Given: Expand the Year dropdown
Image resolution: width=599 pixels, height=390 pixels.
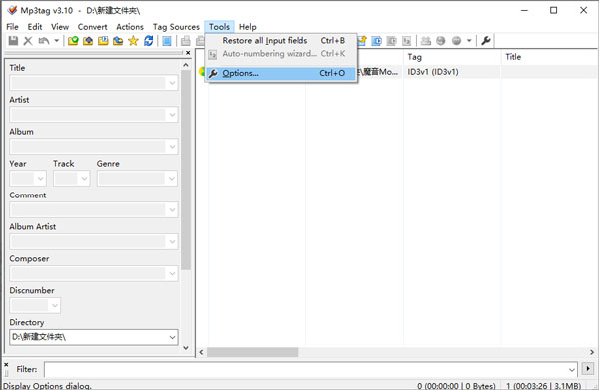Looking at the screenshot, I should [41, 179].
